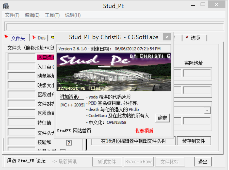
Task: Click the <- 最新资讯 text
Action: point(64,162)
